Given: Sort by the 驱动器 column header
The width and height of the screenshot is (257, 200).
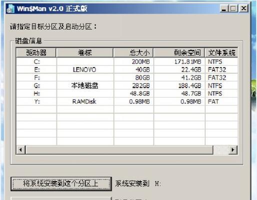Looking at the screenshot, I should [x=36, y=52].
